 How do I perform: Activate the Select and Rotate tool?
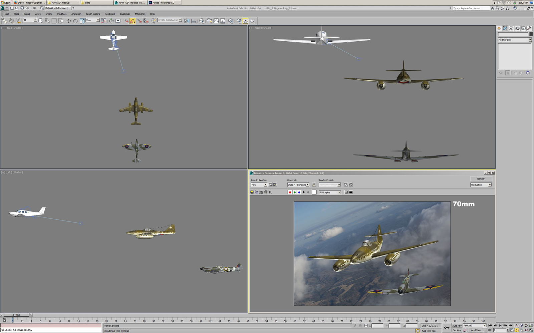click(75, 21)
